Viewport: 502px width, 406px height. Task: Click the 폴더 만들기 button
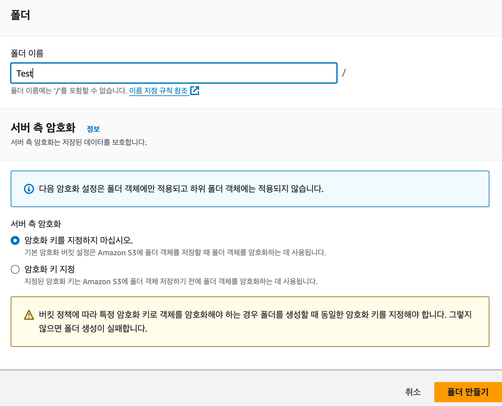pos(468,392)
